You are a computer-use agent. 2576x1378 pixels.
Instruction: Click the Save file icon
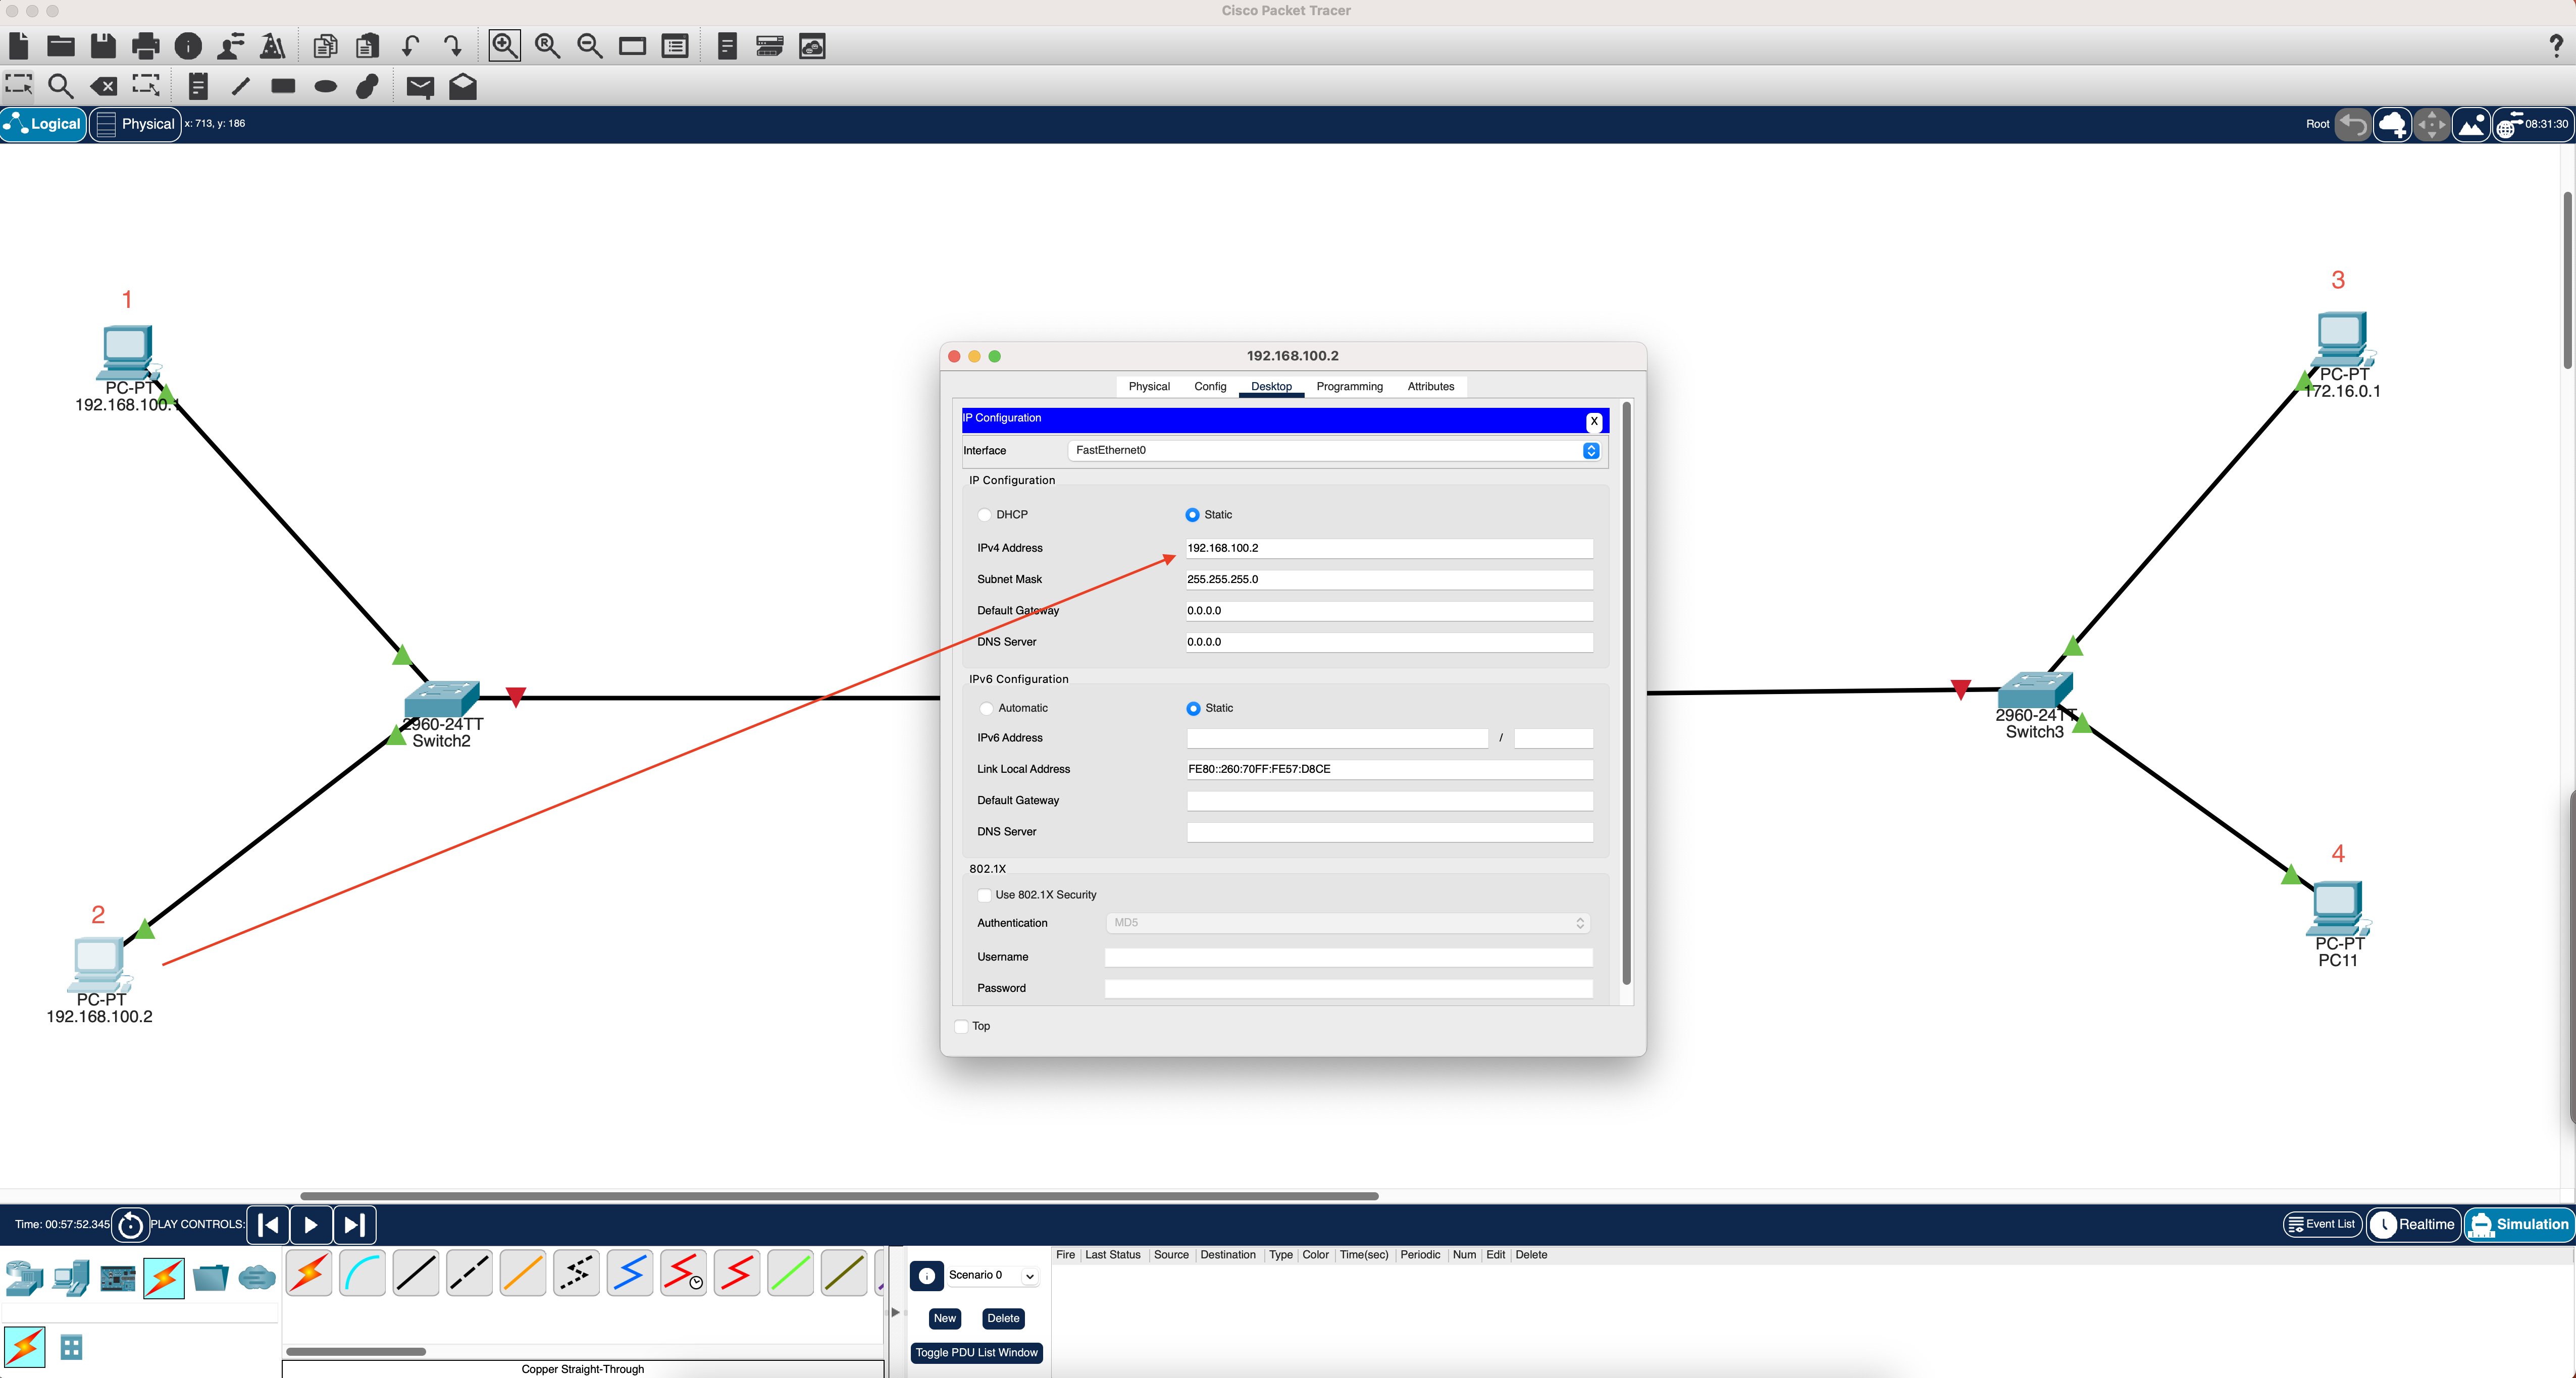(x=103, y=46)
